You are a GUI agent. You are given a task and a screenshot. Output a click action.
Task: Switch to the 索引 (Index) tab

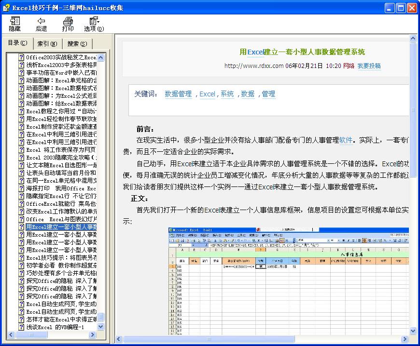click(47, 43)
